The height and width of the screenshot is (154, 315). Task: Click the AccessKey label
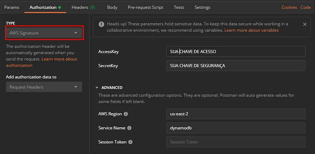(109, 52)
